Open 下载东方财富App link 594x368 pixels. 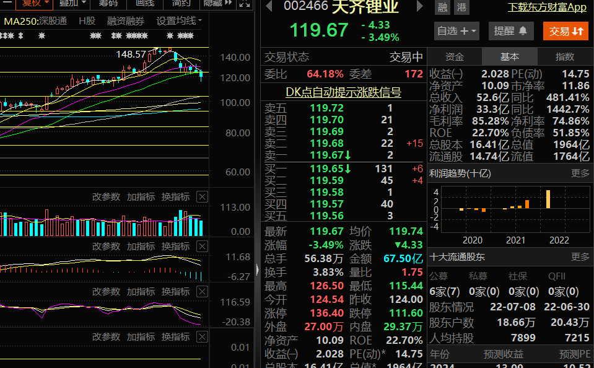tap(547, 7)
